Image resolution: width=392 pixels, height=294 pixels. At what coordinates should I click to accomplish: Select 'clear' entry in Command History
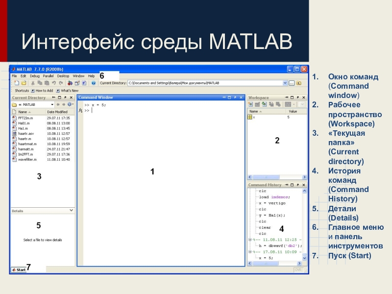[x=265, y=227]
